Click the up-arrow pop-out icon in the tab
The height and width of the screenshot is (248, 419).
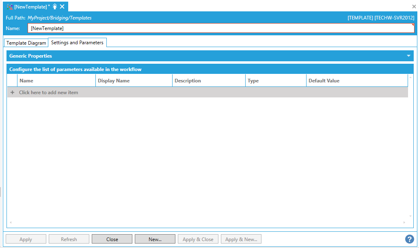55,6
